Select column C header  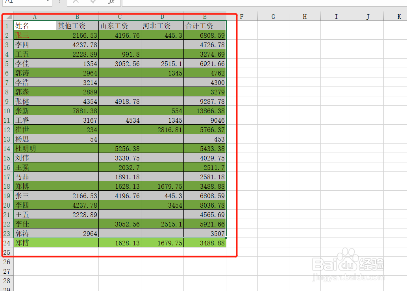pos(120,17)
